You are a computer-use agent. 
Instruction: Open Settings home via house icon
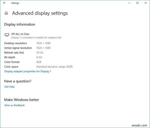pyautogui.click(x=6, y=13)
